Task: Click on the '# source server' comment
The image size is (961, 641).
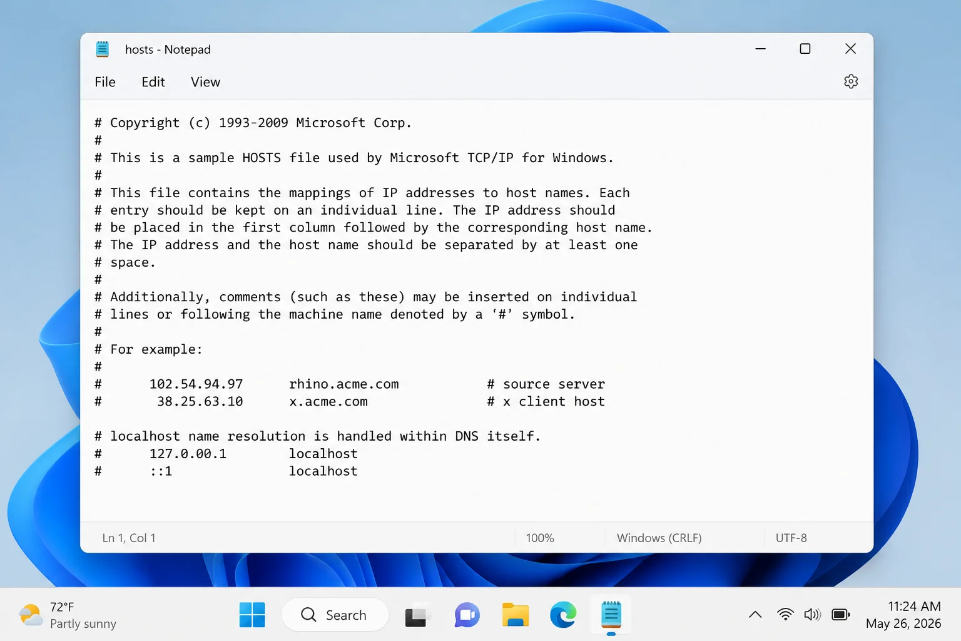Action: [546, 384]
